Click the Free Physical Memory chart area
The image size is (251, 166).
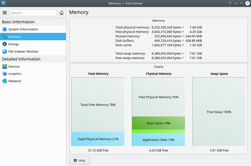[x=158, y=97]
